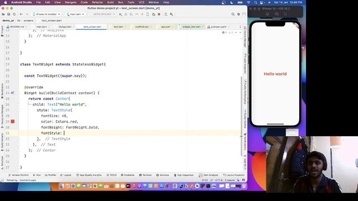Open the VCS menu
This screenshot has width=358, height=201.
142,2
